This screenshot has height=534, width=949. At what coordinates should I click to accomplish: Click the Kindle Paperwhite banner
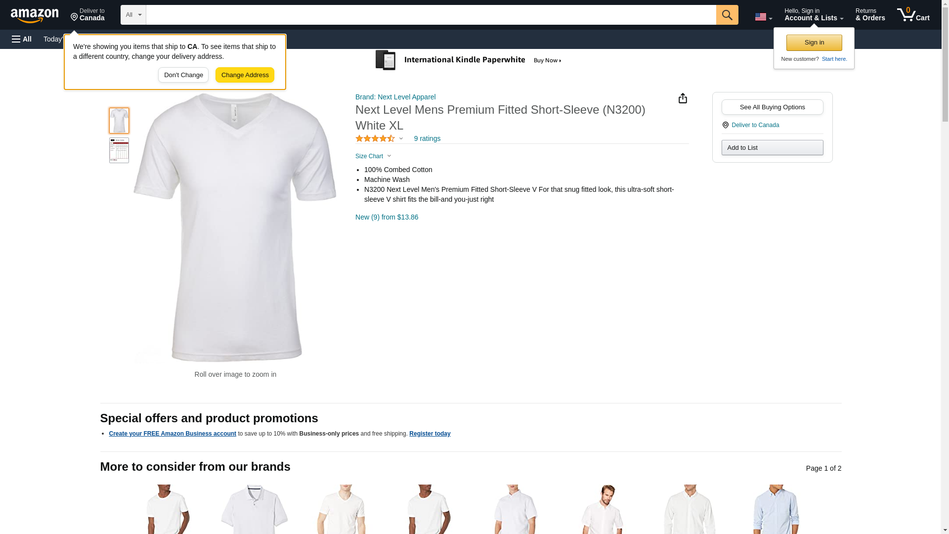tap(468, 60)
